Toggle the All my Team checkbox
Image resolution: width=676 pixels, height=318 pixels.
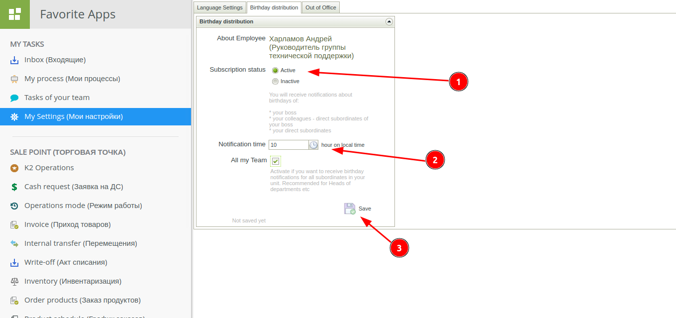tap(276, 161)
